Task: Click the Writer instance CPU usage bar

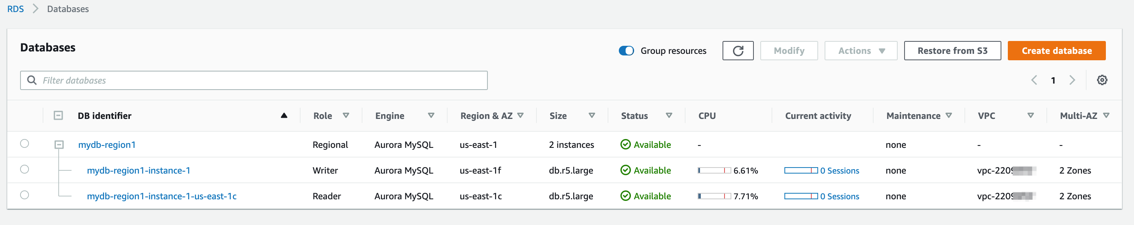Action: [x=714, y=170]
